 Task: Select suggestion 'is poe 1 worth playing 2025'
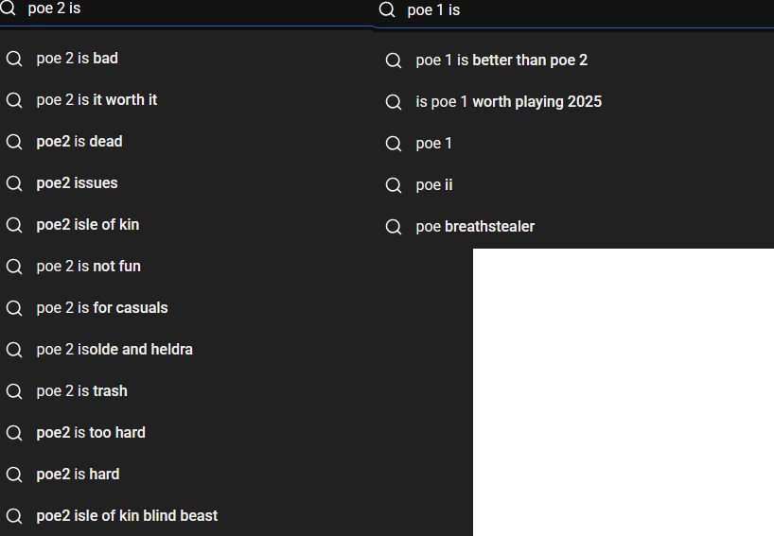point(573,101)
